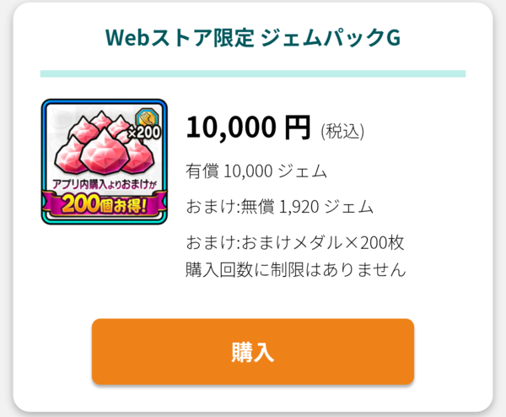Select the Webストア限定 title text
The height and width of the screenshot is (417, 506).
click(180, 38)
